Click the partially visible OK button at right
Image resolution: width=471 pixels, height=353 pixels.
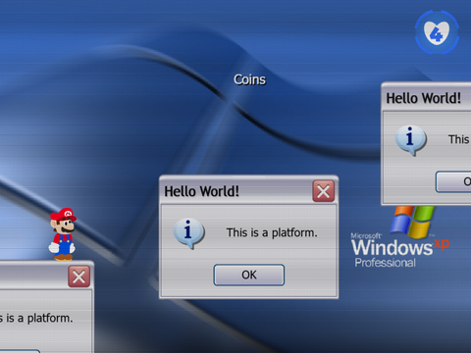(x=453, y=181)
